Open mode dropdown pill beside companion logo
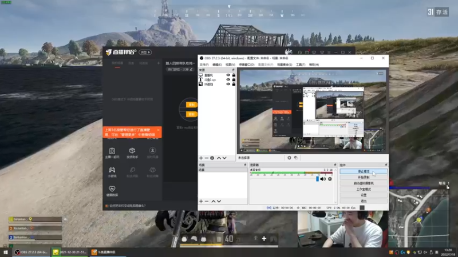 click(145, 52)
